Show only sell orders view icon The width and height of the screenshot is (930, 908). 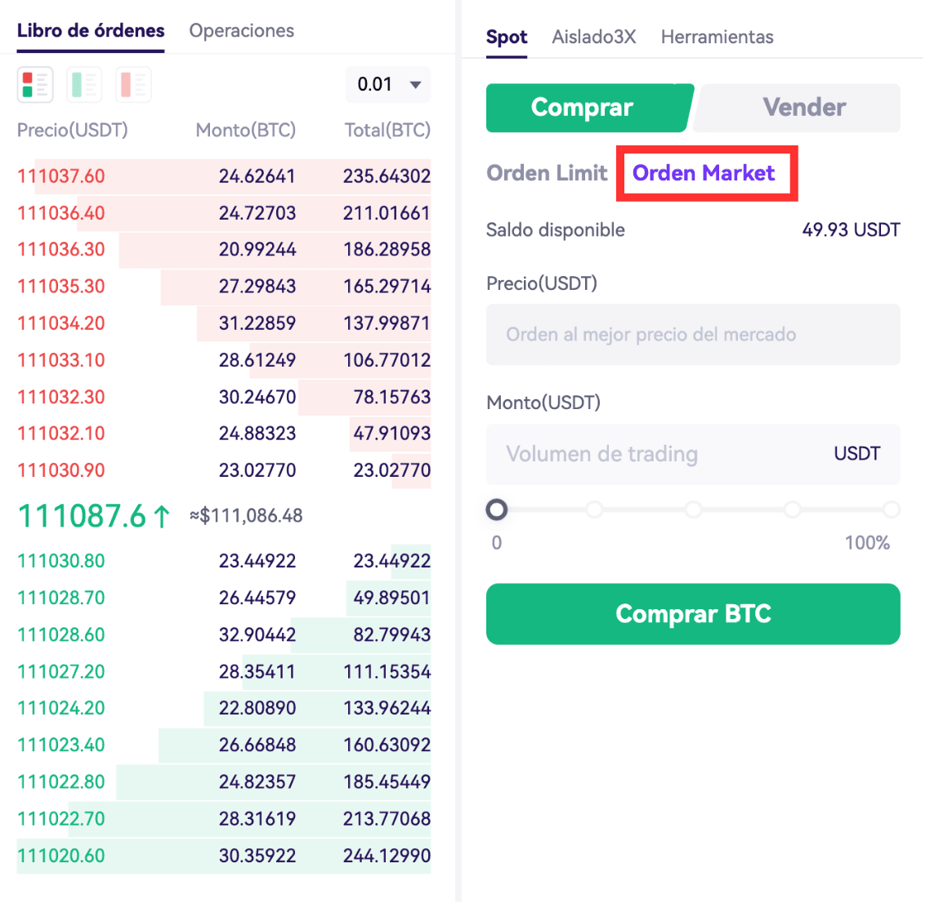pyautogui.click(x=133, y=85)
